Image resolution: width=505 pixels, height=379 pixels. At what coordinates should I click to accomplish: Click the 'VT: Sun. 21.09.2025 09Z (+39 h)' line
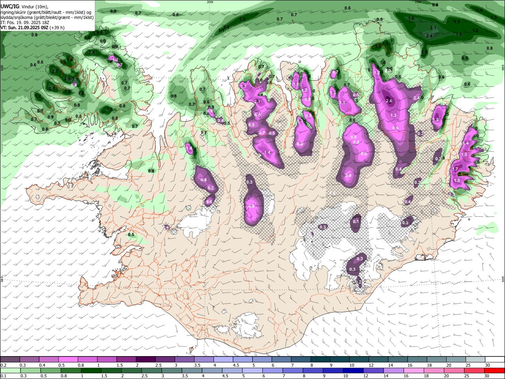click(32, 28)
